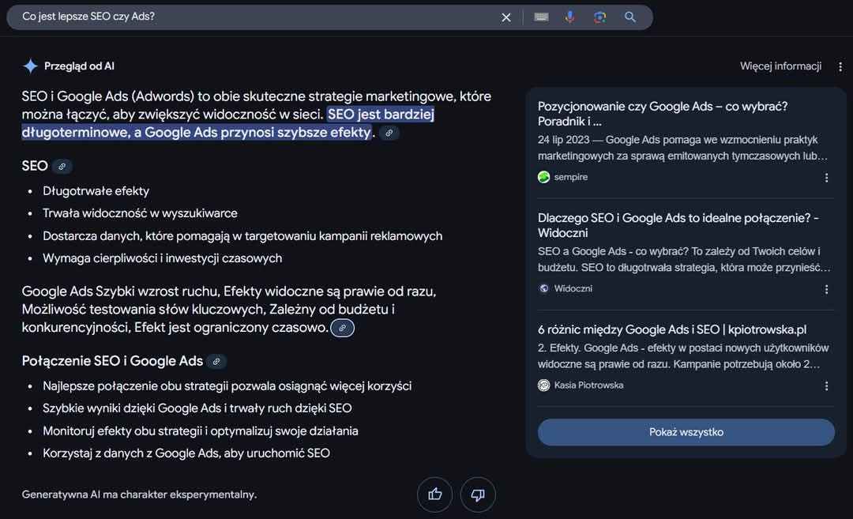Open source link icon next to SEO heading

click(x=62, y=167)
